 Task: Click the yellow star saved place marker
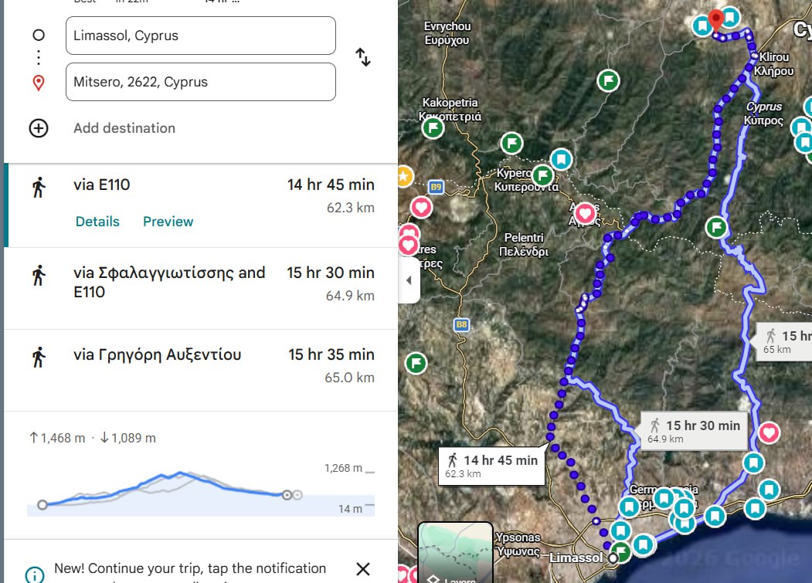pyautogui.click(x=403, y=176)
